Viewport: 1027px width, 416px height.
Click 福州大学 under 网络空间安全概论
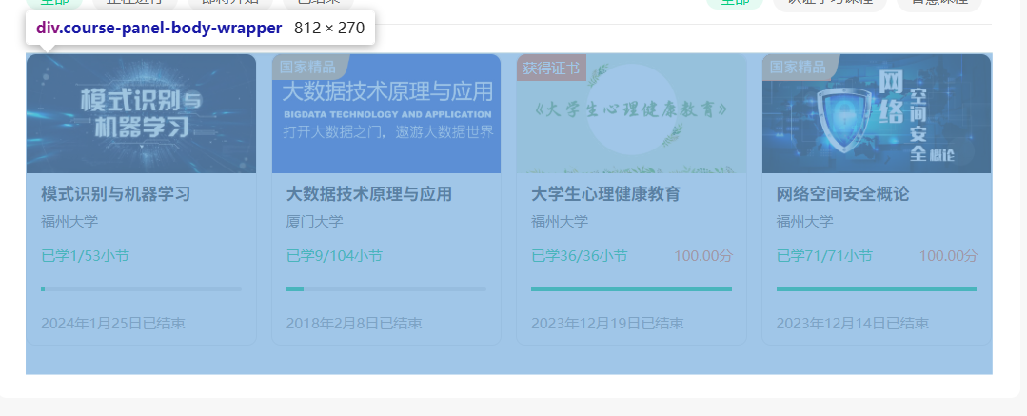pos(805,222)
